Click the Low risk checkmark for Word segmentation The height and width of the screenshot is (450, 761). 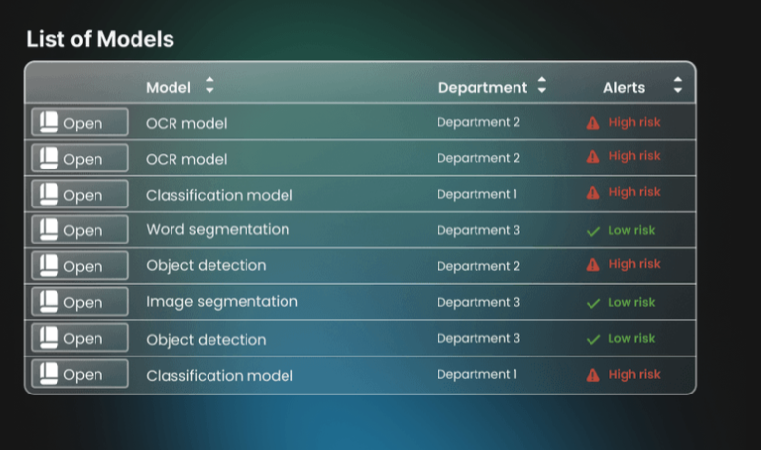pos(592,231)
